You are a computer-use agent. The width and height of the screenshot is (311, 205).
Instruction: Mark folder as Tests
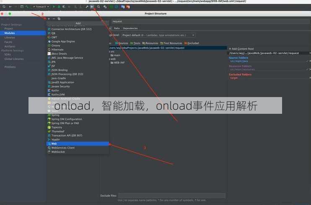[x=135, y=43]
